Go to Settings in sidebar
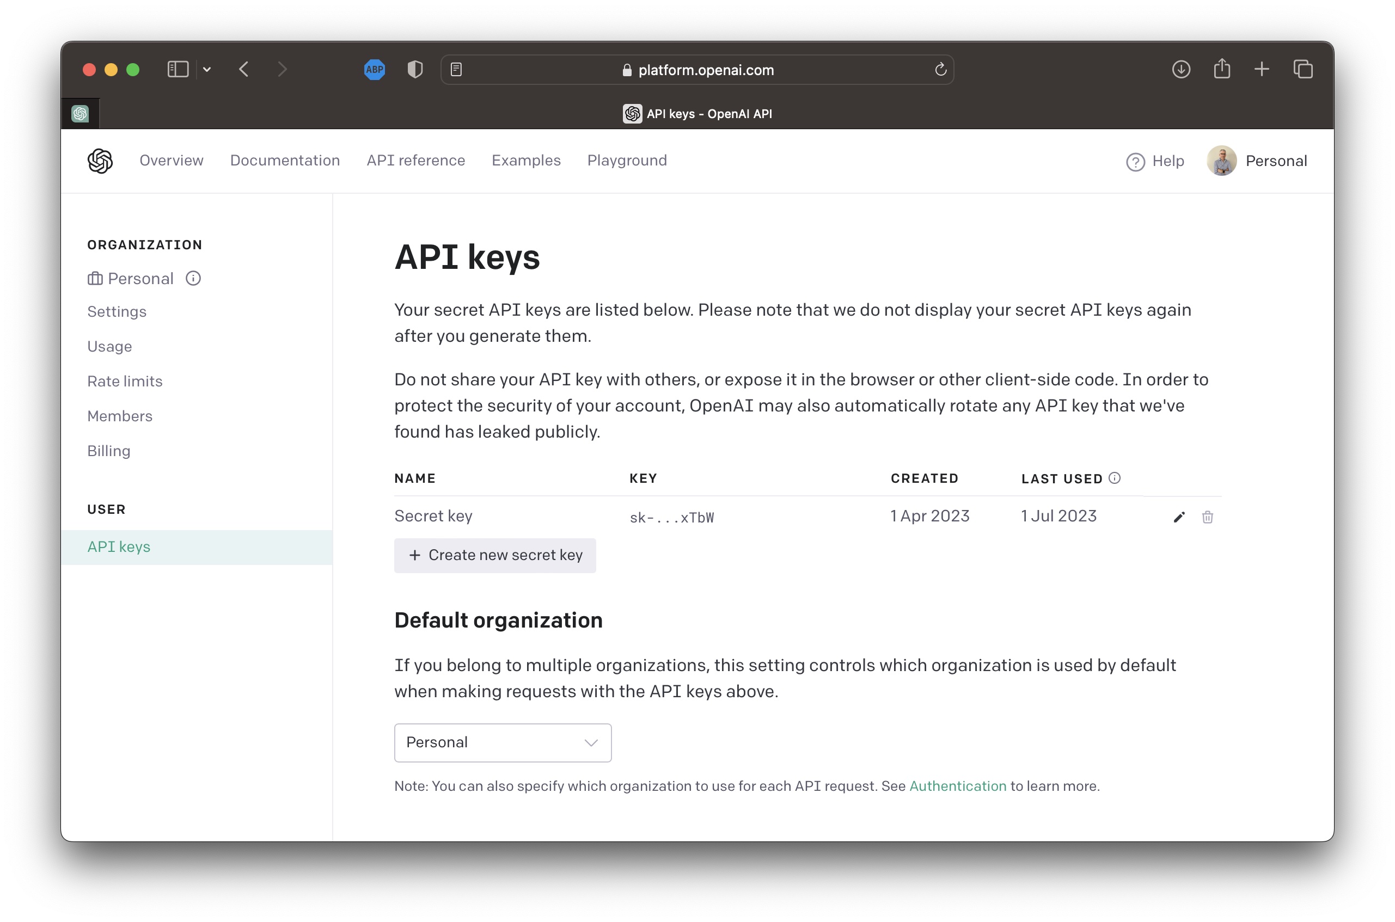Image resolution: width=1395 pixels, height=922 pixels. coord(117,312)
